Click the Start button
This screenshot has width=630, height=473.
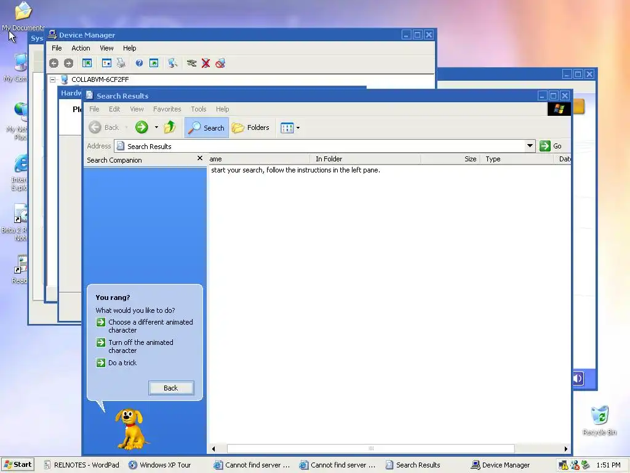click(x=17, y=464)
